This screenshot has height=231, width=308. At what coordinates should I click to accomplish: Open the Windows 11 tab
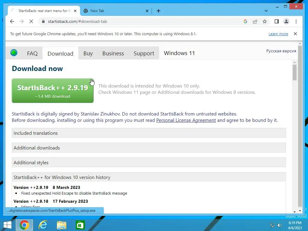(x=179, y=53)
